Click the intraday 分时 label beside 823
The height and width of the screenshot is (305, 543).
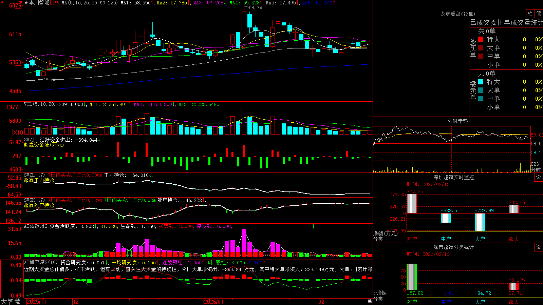click(536, 170)
